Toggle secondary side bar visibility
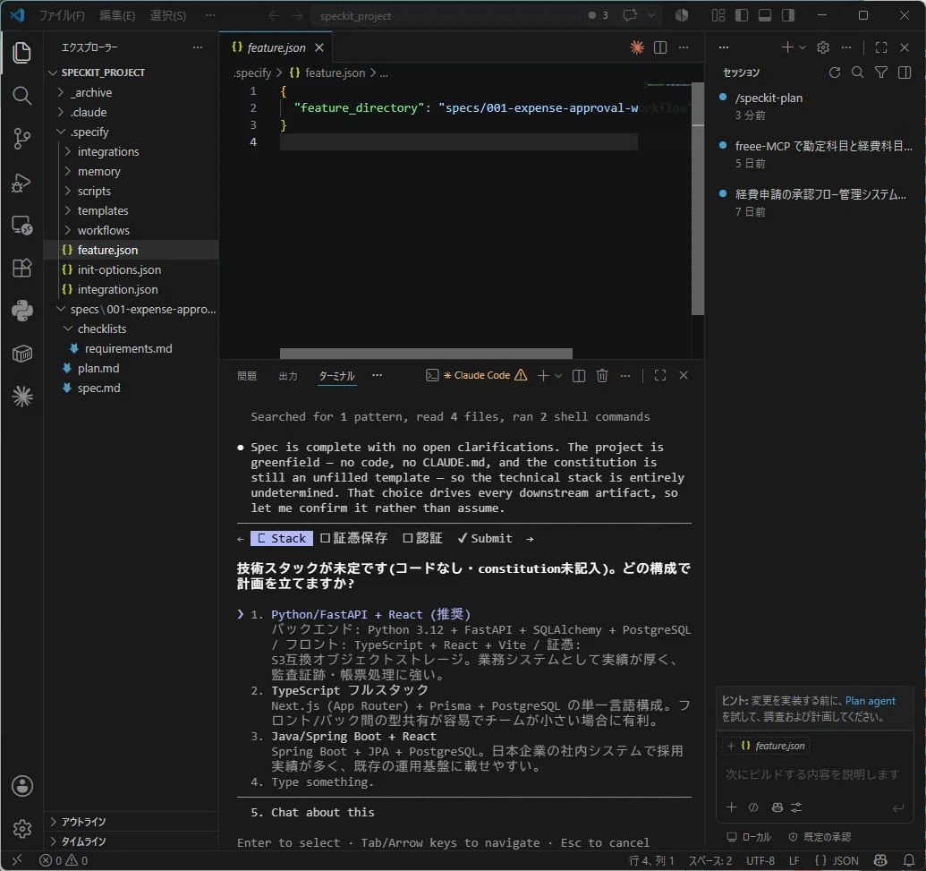The height and width of the screenshot is (871, 926). pos(788,15)
